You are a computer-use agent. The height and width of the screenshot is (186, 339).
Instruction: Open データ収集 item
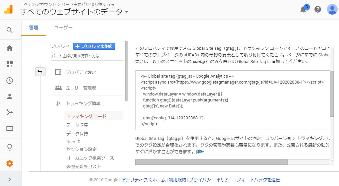[77, 125]
